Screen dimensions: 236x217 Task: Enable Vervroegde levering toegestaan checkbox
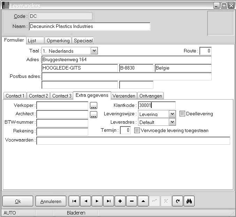(137, 130)
